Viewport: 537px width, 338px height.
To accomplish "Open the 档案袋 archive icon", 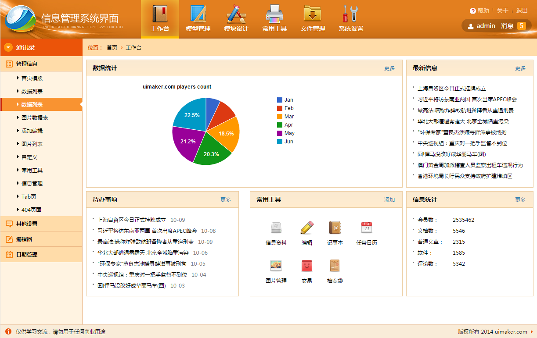I will pyautogui.click(x=335, y=266).
